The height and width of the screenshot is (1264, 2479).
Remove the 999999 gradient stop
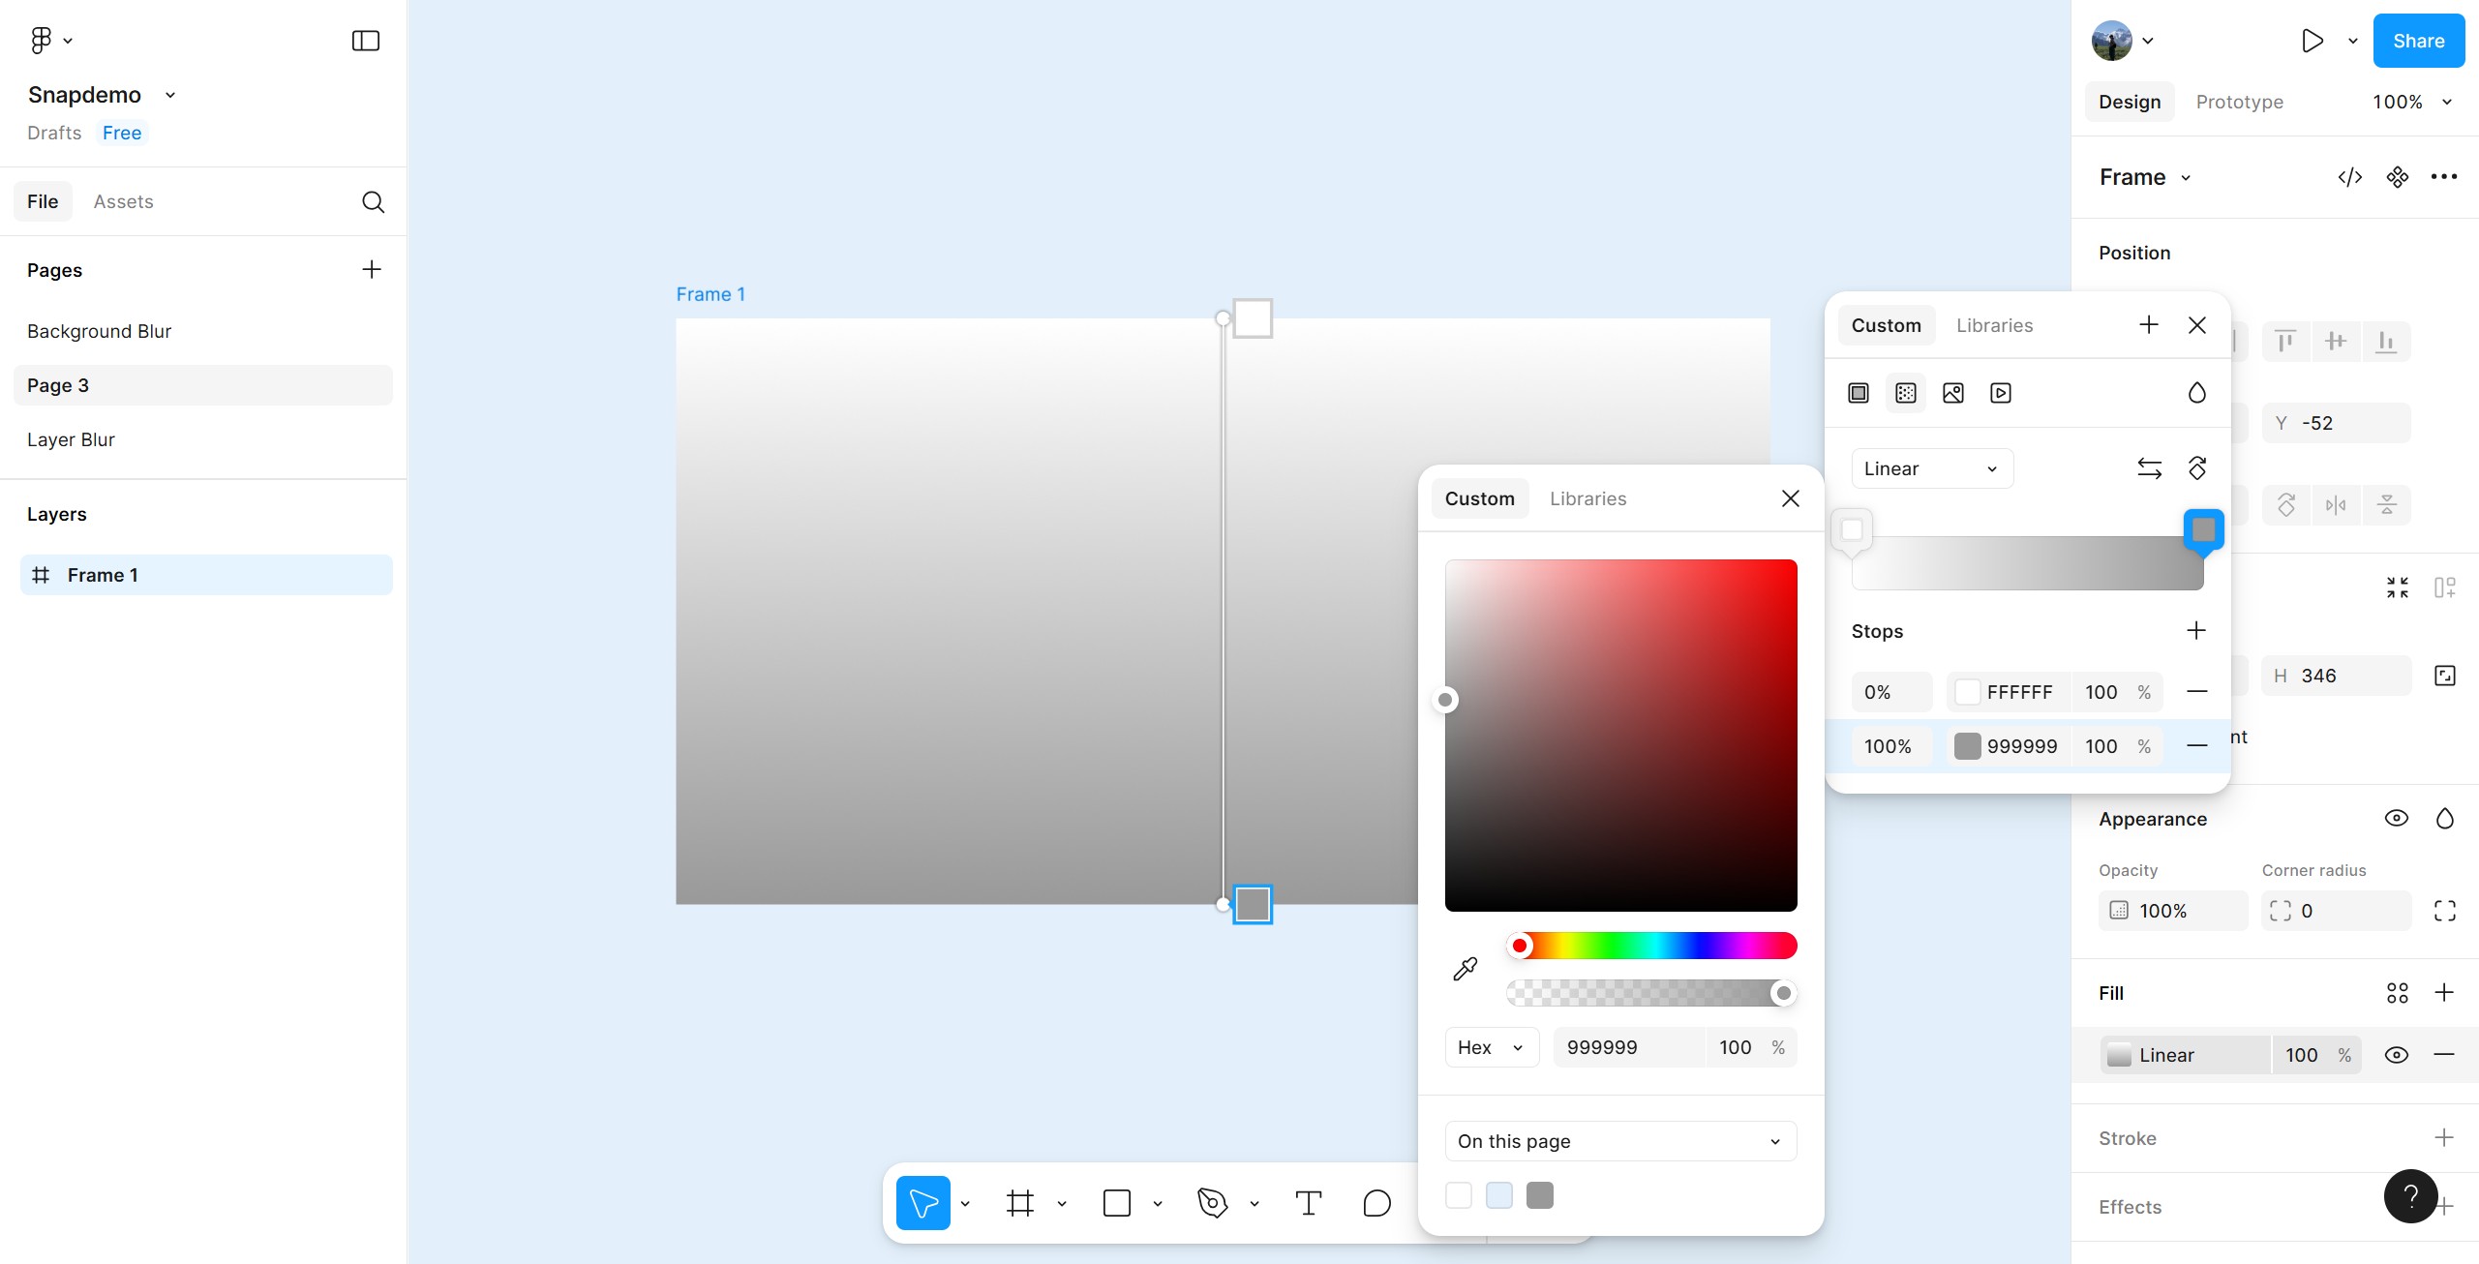pos(2197,746)
